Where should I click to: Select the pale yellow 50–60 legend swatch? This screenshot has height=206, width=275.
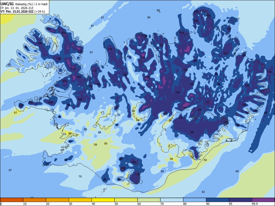(126, 200)
